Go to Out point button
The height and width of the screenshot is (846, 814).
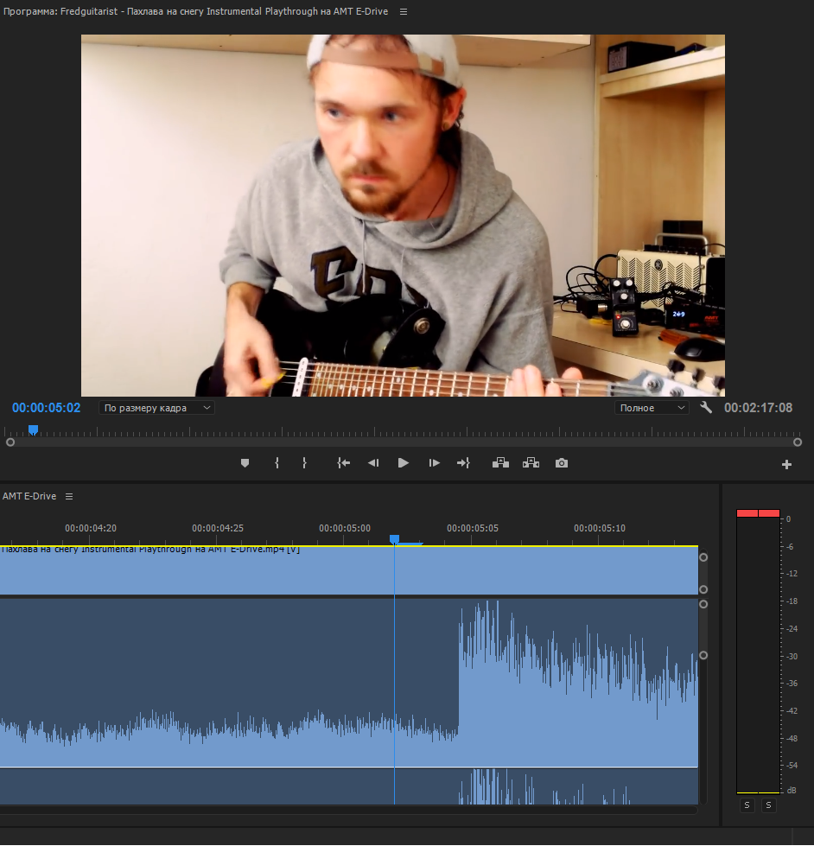pyautogui.click(x=463, y=463)
